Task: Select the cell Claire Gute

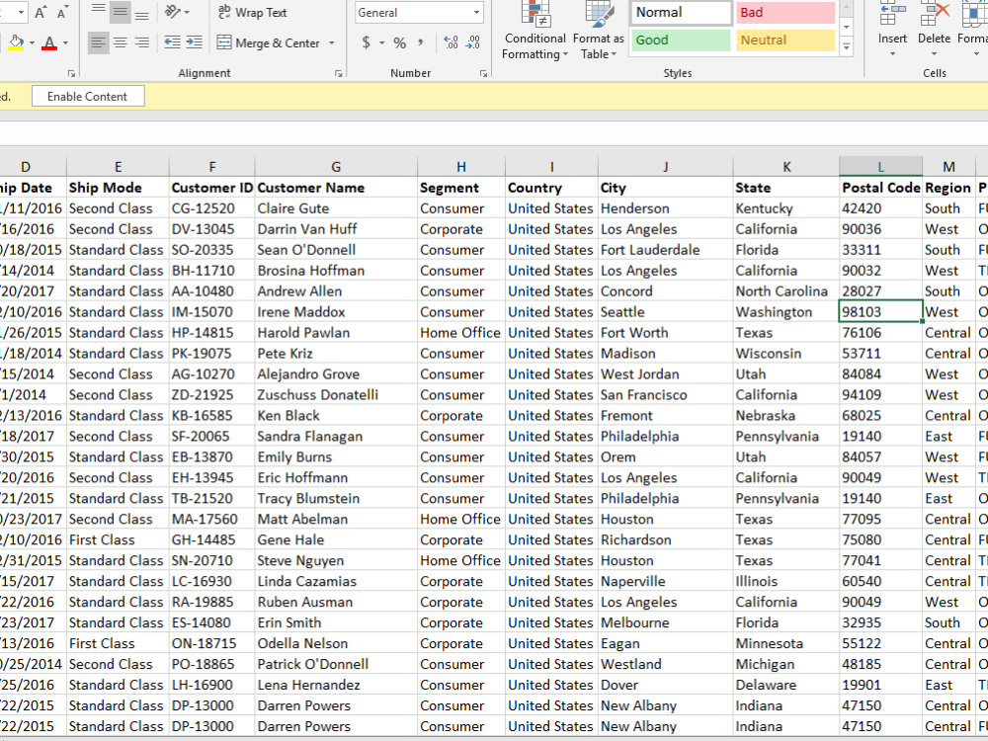Action: [336, 208]
